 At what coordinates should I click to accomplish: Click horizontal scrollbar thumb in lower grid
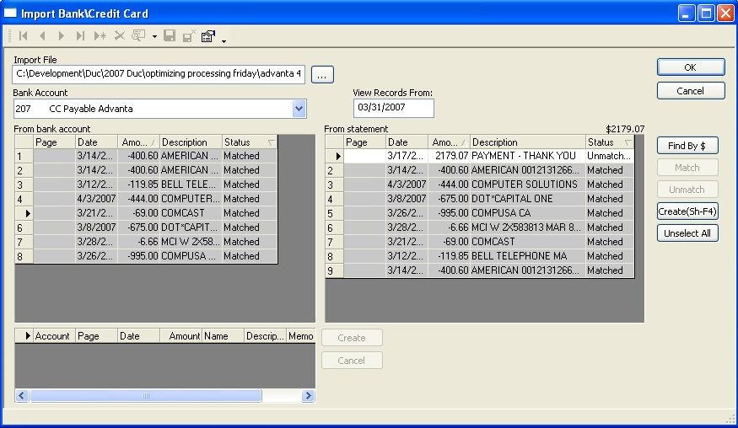click(x=146, y=395)
